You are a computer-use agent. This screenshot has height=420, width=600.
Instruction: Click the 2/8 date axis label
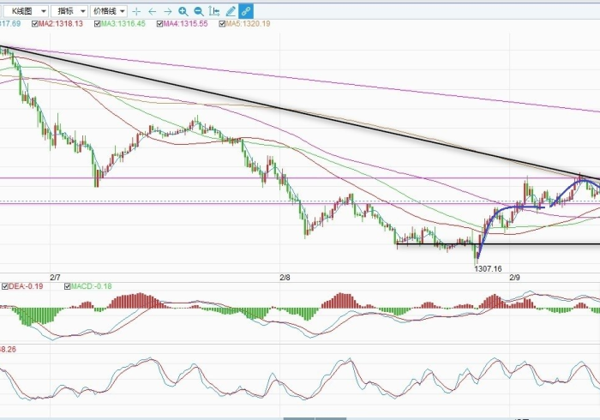[285, 278]
